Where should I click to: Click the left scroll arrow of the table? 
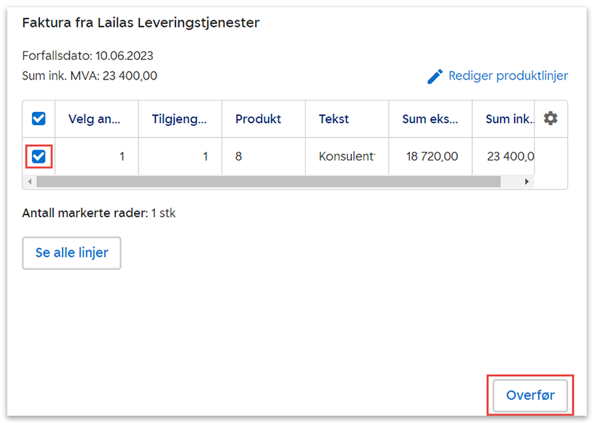[28, 181]
